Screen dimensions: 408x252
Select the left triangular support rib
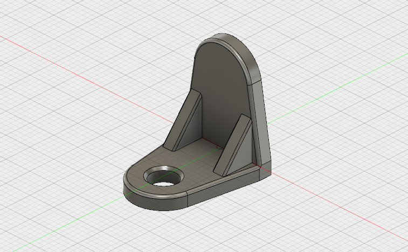click(x=183, y=121)
